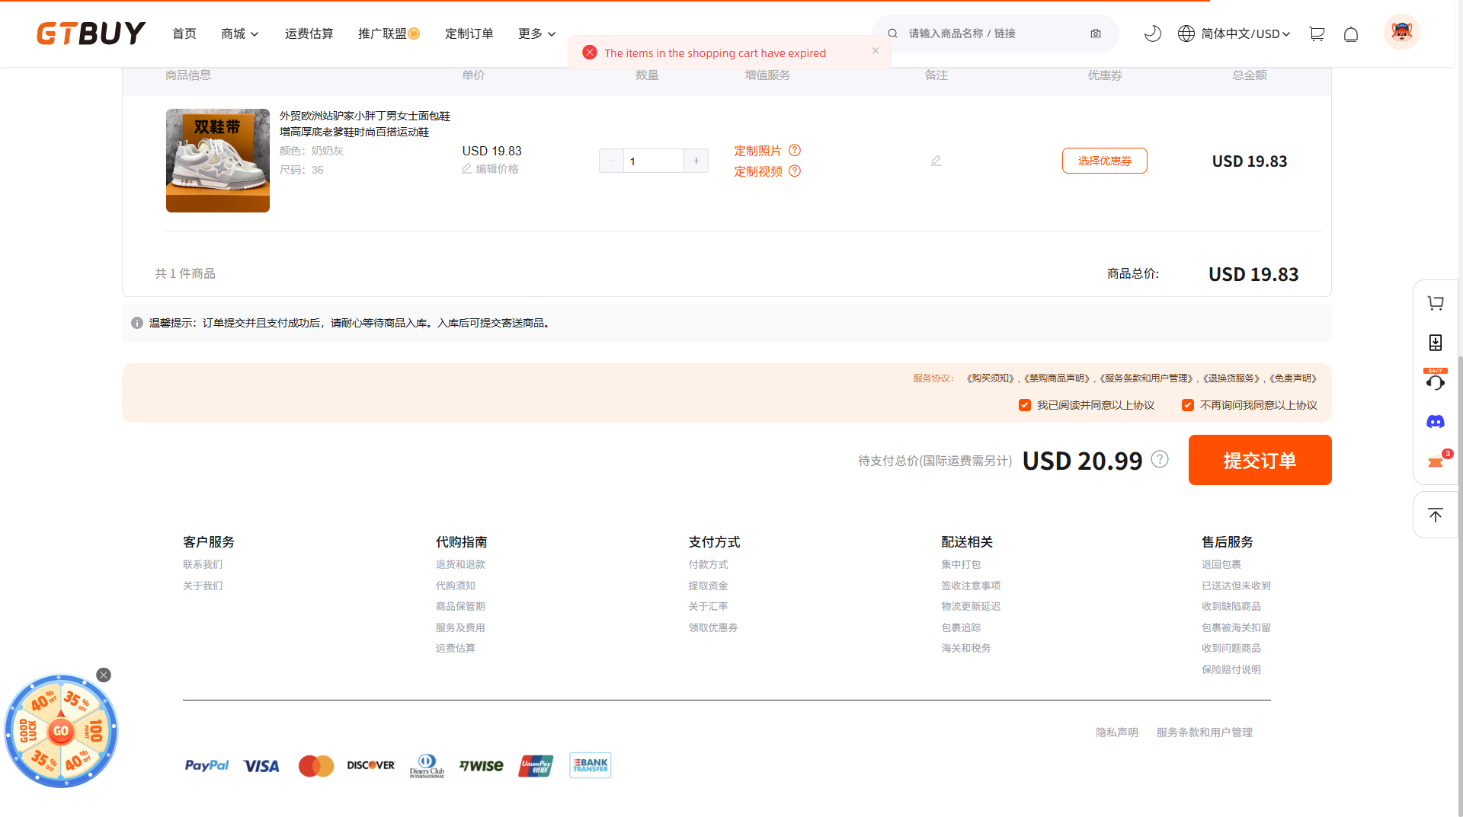Click the remark edit pencil icon
The image size is (1463, 817).
pos(936,161)
